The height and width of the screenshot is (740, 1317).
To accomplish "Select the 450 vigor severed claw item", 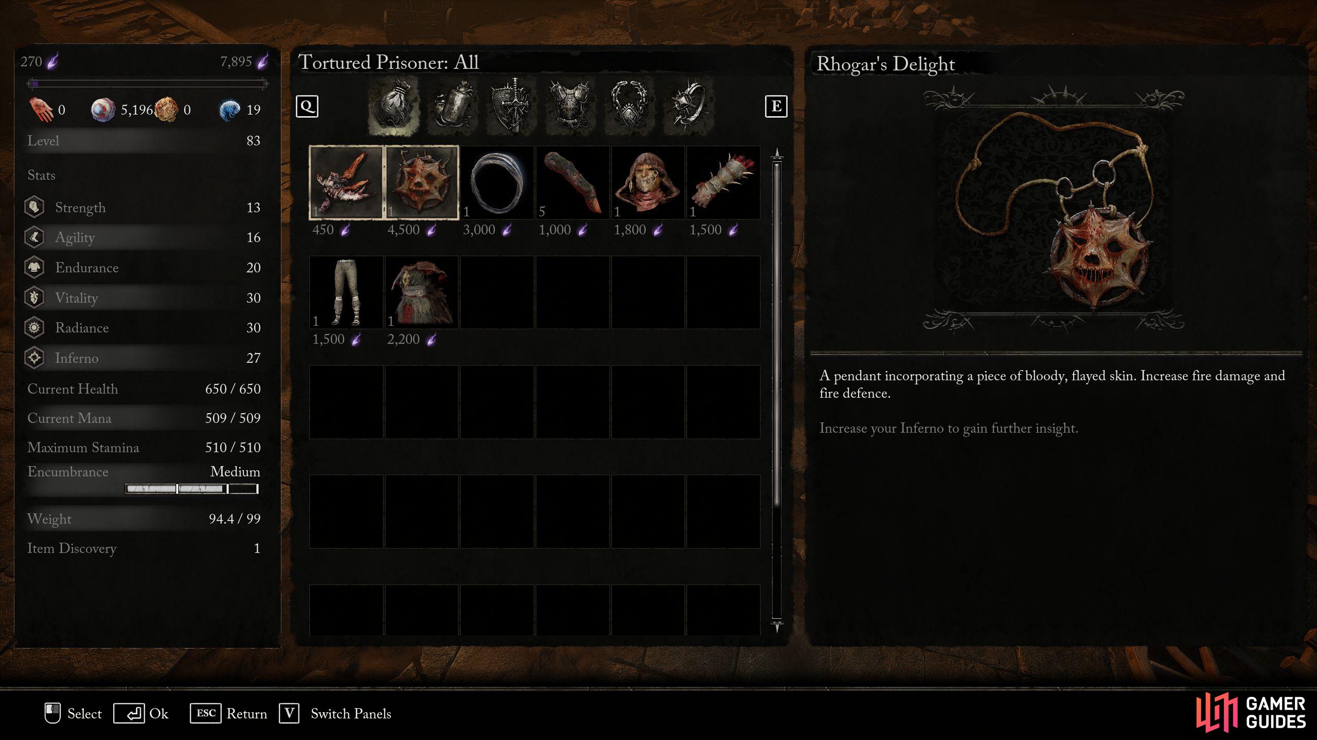I will tap(346, 182).
